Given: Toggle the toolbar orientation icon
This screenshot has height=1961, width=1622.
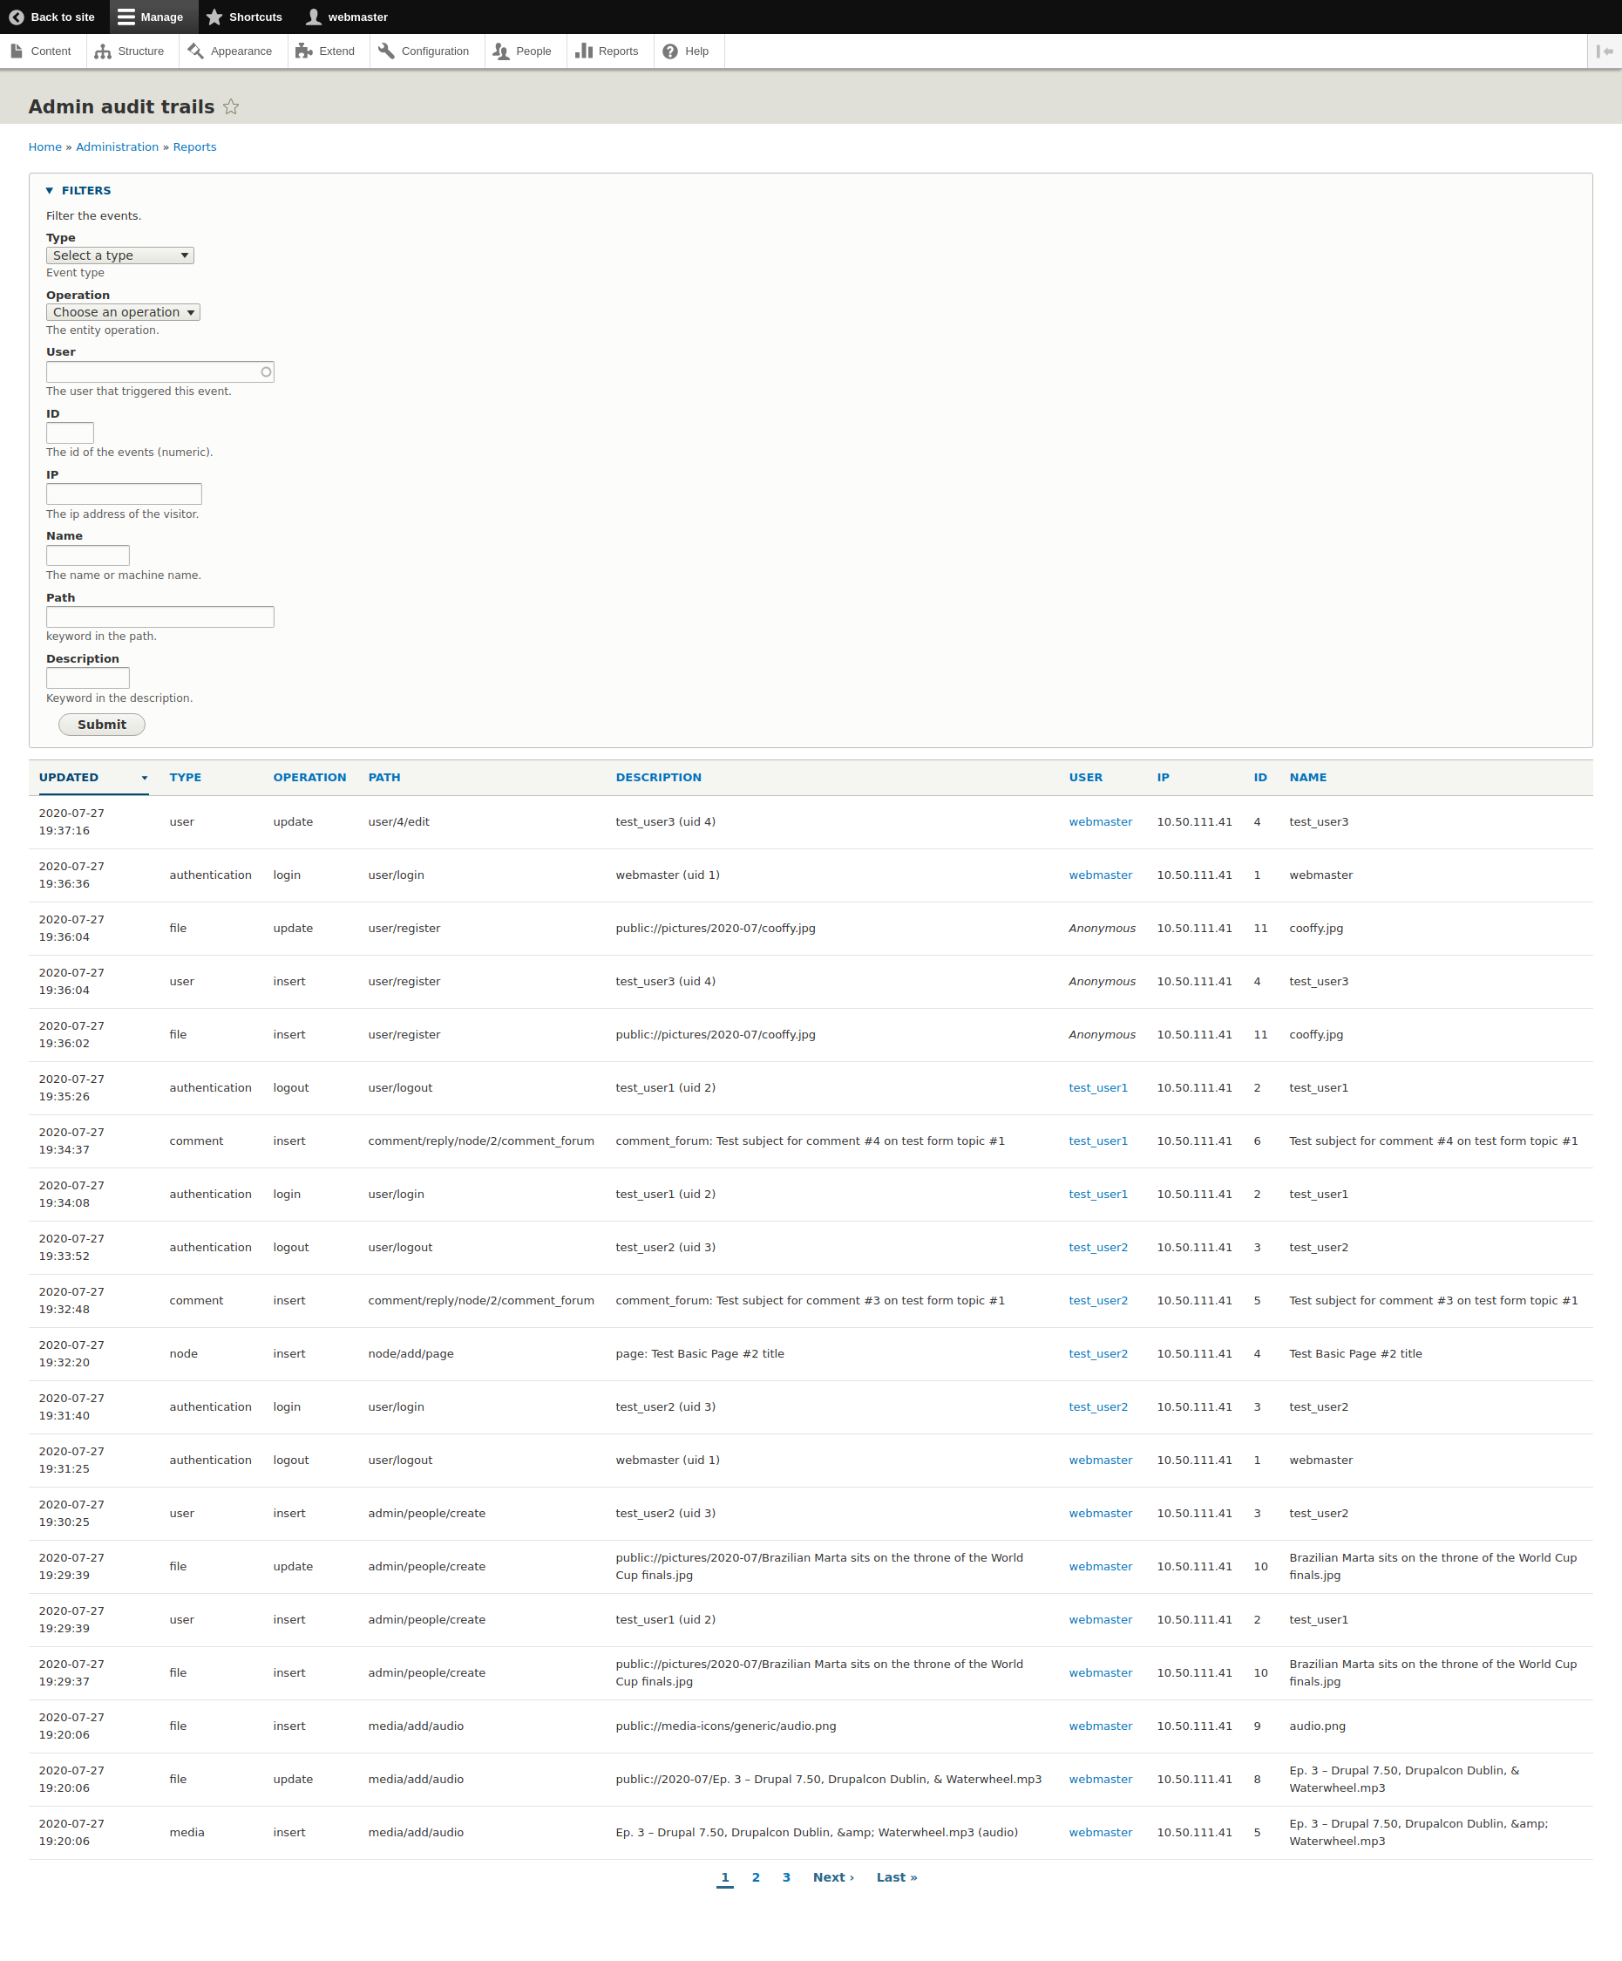Looking at the screenshot, I should [x=1605, y=51].
